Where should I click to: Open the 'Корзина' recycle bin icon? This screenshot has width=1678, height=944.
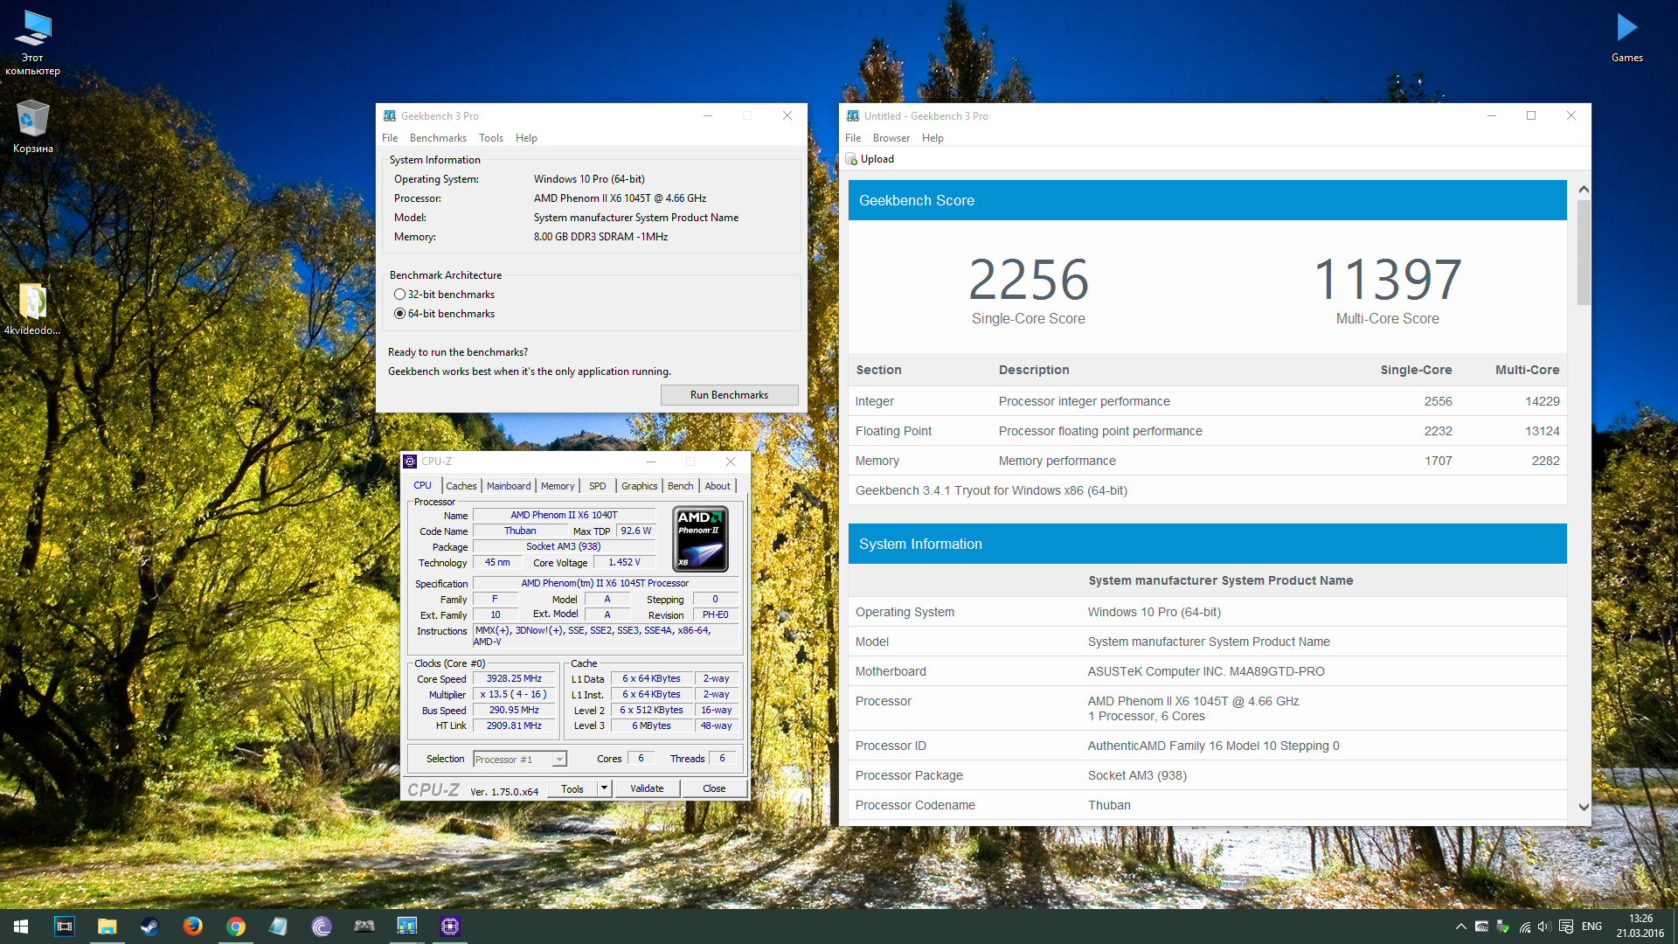click(33, 127)
